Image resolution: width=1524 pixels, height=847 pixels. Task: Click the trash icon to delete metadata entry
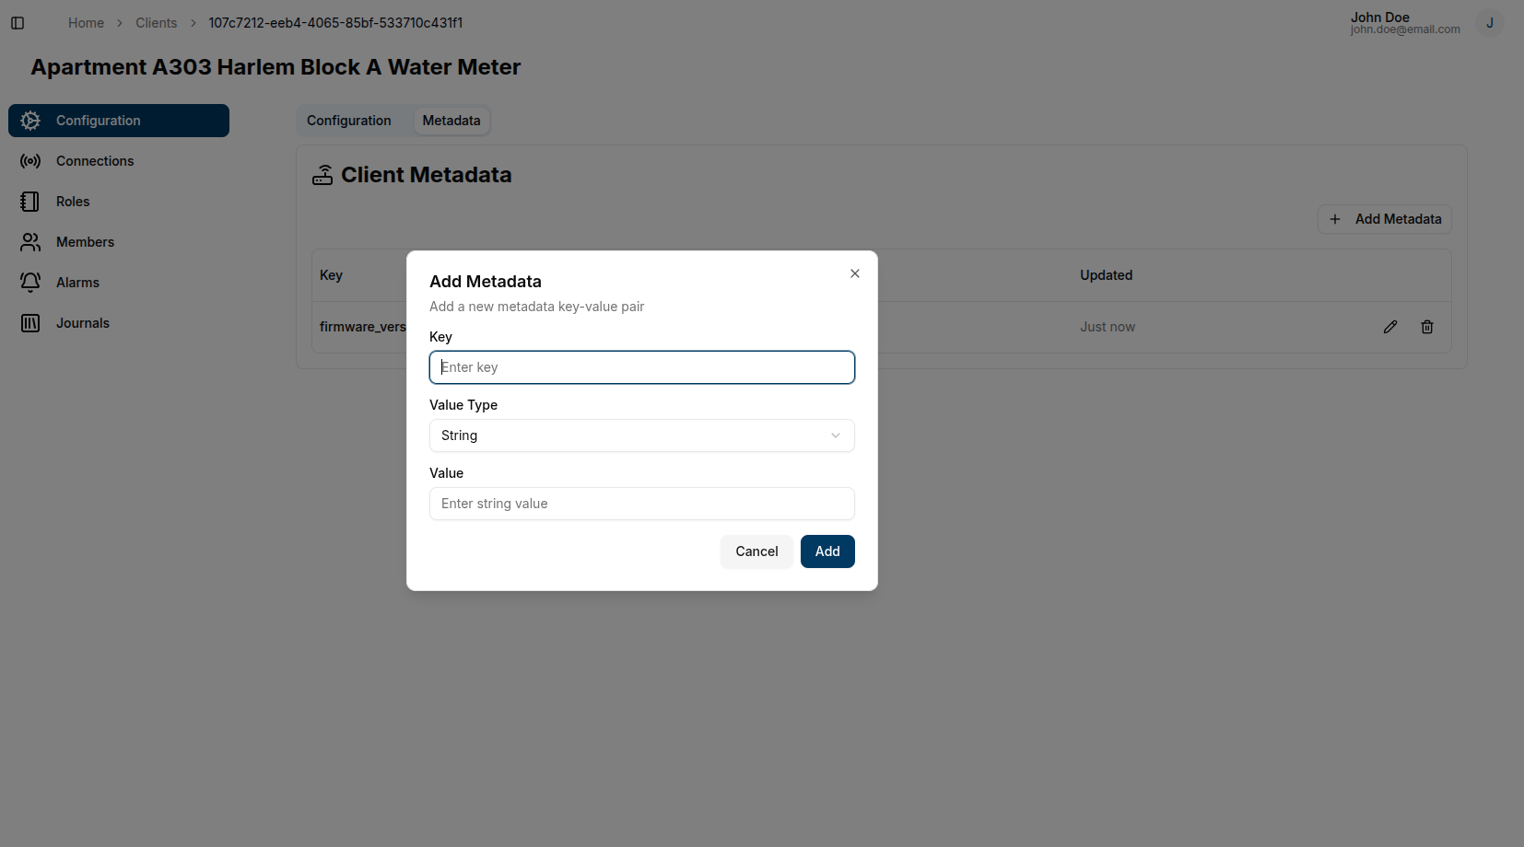click(1426, 327)
